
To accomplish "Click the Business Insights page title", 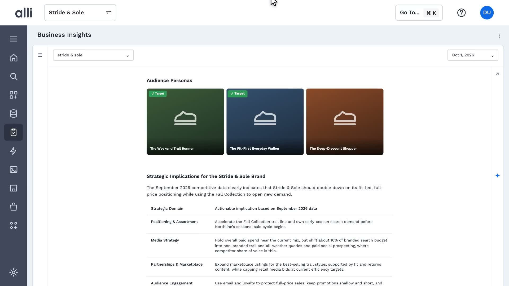I will click(x=64, y=35).
